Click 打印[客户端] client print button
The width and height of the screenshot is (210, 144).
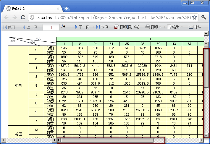[127, 27]
